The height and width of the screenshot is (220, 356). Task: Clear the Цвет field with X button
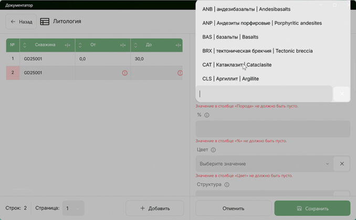(342, 164)
